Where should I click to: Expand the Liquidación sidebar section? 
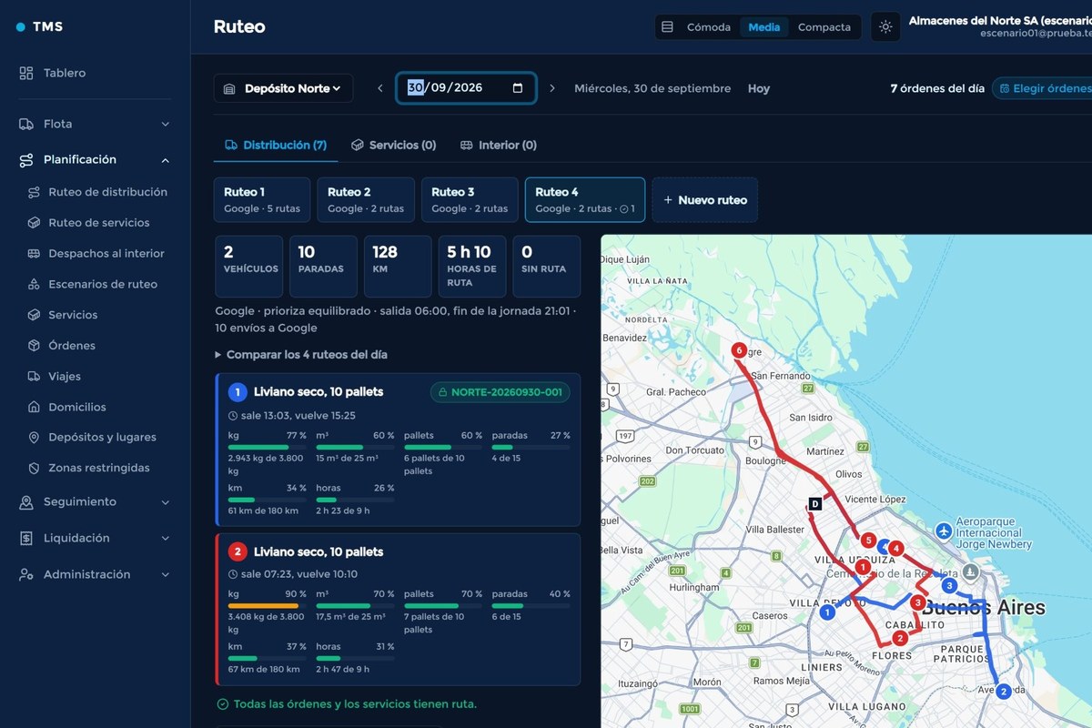pyautogui.click(x=95, y=539)
